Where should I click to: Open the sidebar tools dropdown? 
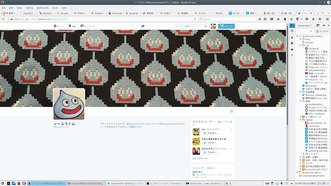click(x=322, y=31)
